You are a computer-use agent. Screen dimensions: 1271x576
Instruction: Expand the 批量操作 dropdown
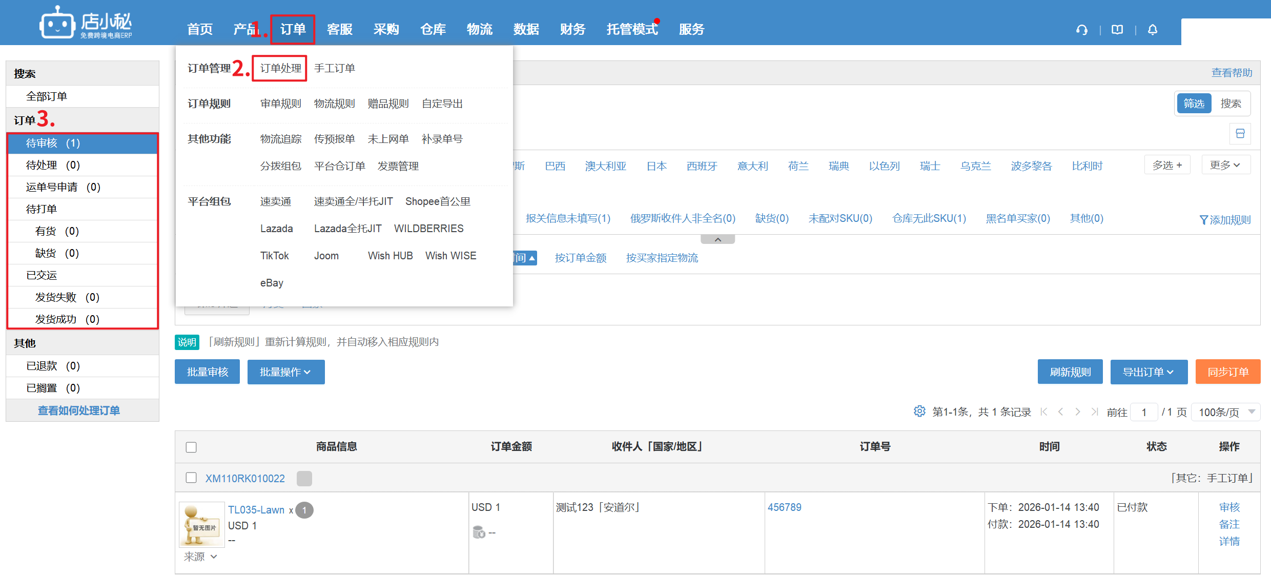tap(285, 372)
